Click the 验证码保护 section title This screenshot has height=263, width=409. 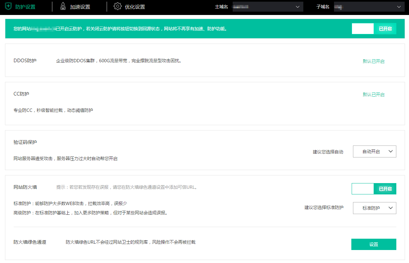[25, 142]
